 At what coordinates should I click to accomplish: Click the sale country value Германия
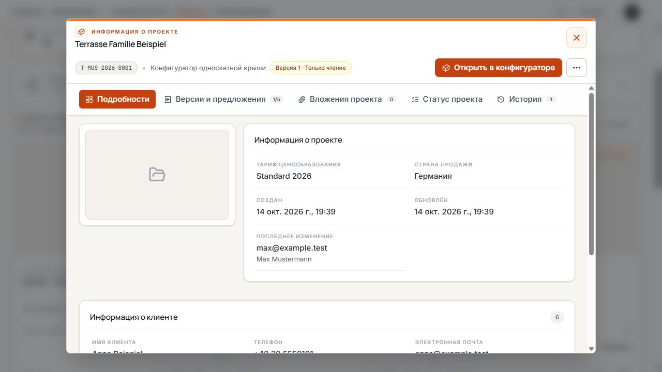click(433, 176)
